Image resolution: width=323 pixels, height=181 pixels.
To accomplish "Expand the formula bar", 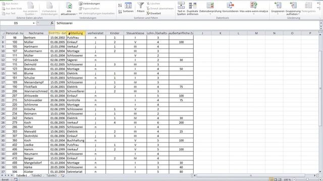I will 321,23.
